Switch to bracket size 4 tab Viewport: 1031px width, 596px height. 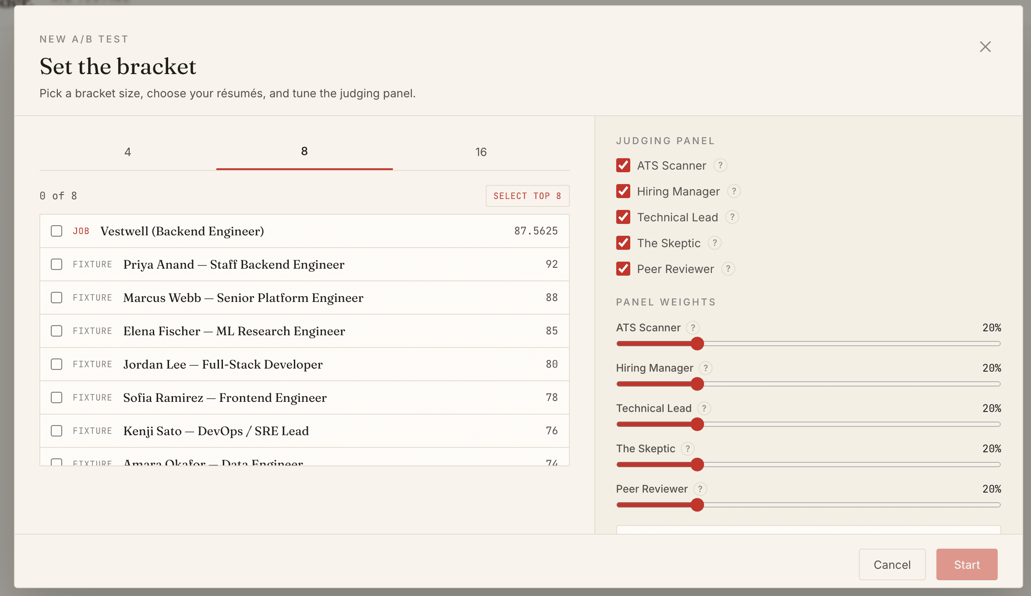(x=127, y=152)
